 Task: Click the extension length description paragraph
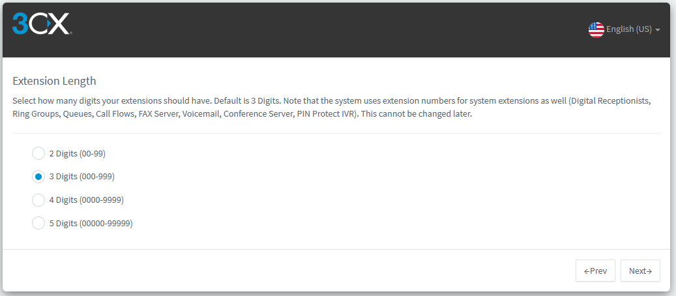click(x=332, y=108)
